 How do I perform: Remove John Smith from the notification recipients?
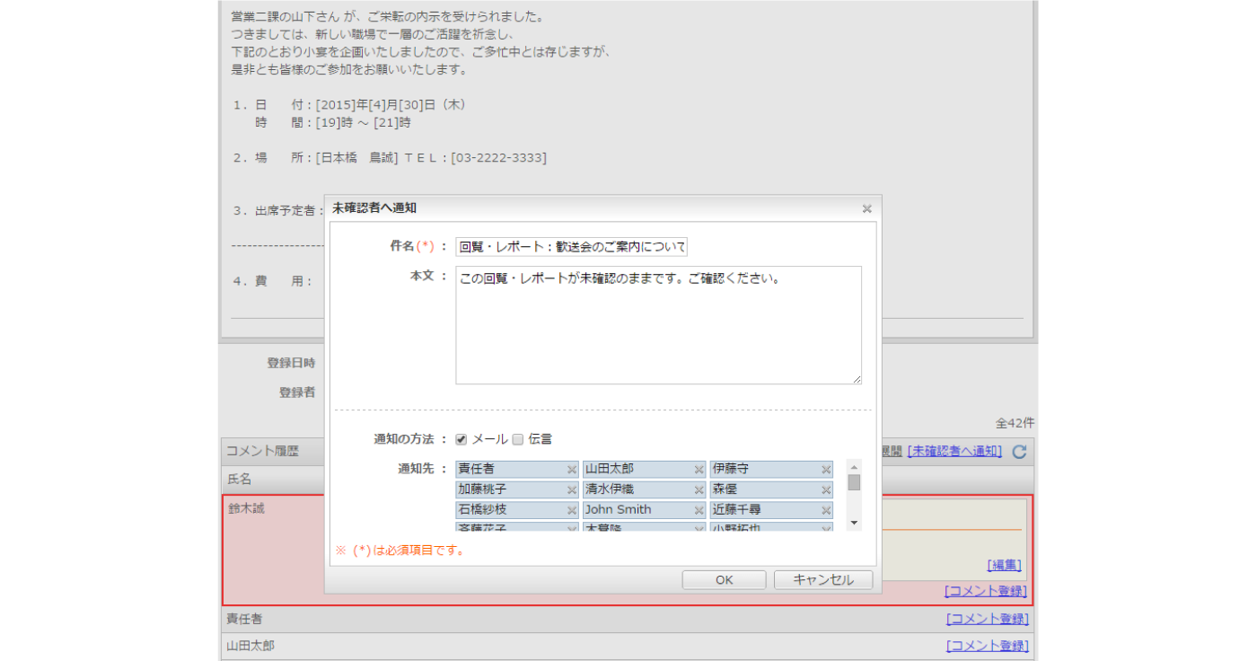(x=699, y=510)
